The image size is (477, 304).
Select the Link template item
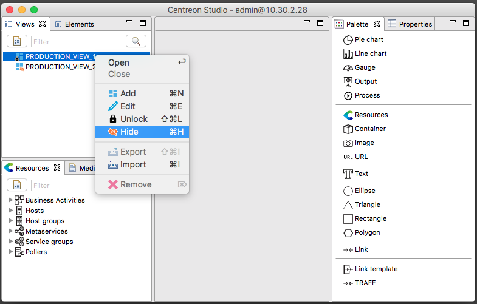370,269
